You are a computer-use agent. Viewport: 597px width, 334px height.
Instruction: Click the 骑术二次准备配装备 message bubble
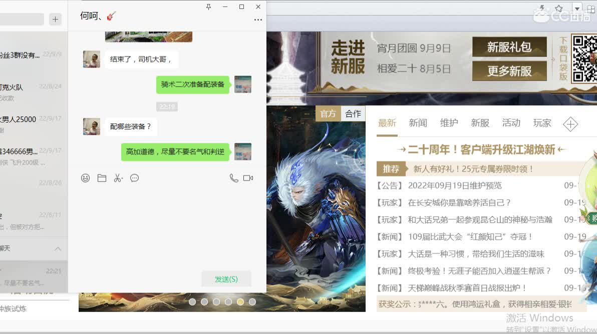[193, 84]
